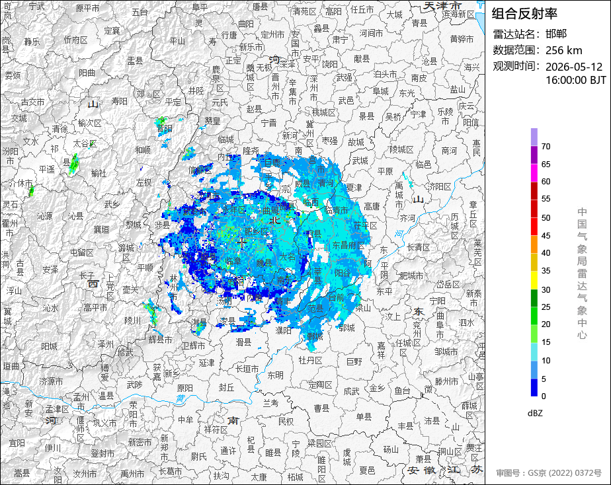This screenshot has height=485, width=611.
Task: Click the 东明 map label
Action: [x=275, y=375]
